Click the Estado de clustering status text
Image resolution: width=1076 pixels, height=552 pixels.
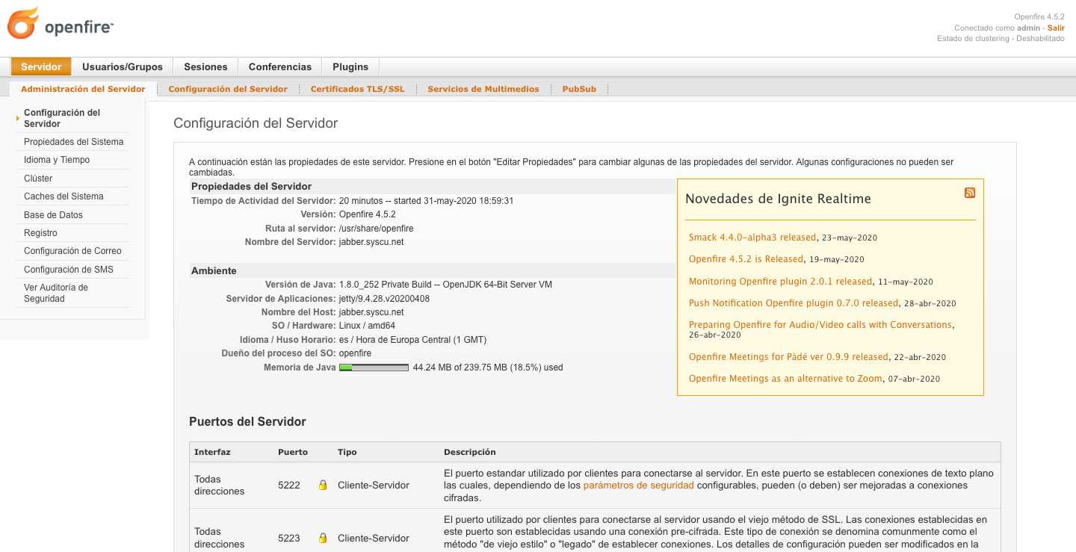tap(1001, 38)
